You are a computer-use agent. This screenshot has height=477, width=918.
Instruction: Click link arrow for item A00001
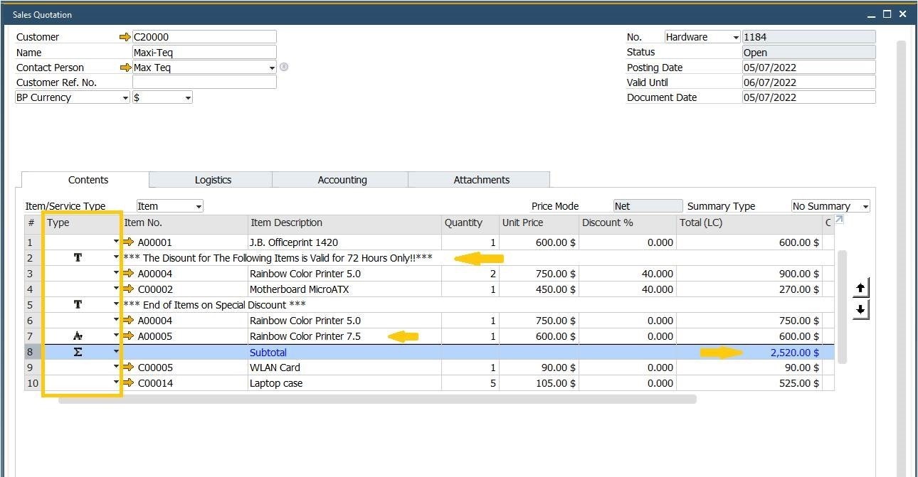point(129,242)
